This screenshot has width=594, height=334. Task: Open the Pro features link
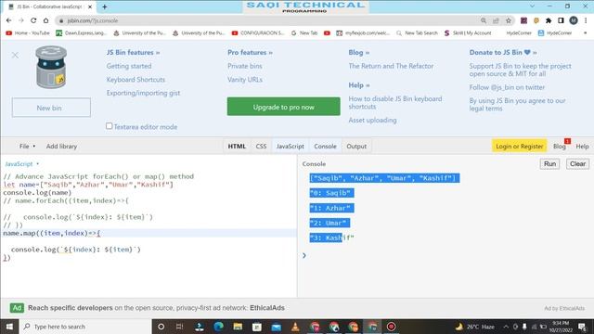click(250, 52)
